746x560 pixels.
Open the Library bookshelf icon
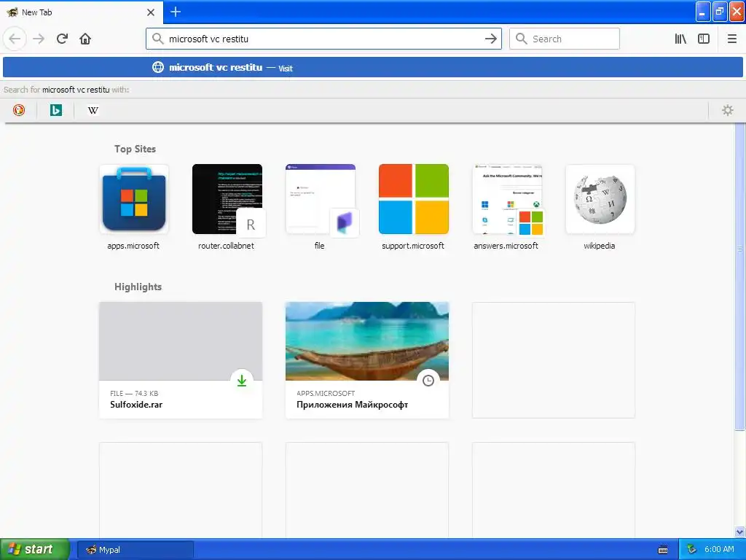point(680,39)
